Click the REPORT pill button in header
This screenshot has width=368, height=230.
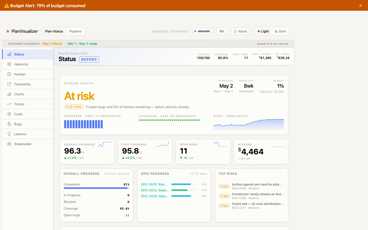coord(202,31)
